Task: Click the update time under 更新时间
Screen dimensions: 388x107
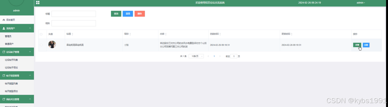Action: (291, 45)
